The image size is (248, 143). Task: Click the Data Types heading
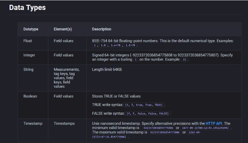pyautogui.click(x=27, y=7)
